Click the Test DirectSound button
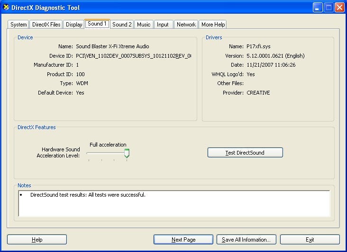Viewport: 347px width, 252px height. pos(245,153)
